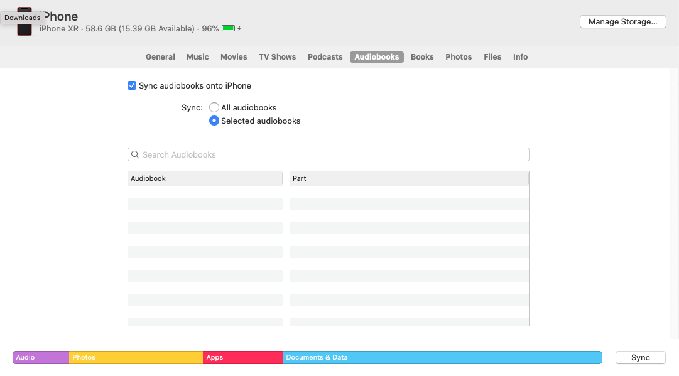Go to the Photos tab
679x376 pixels.
pos(459,57)
